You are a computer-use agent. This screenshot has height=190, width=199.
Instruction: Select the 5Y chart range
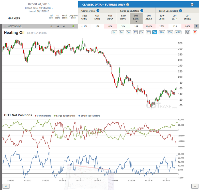pos(155,32)
